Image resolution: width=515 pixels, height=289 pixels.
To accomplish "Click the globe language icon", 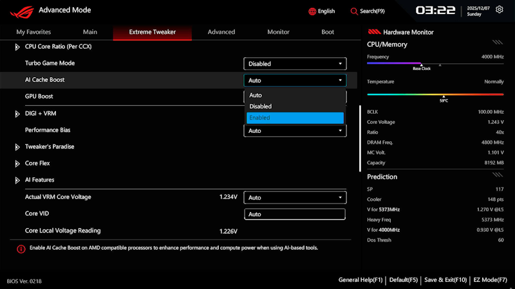I will tap(312, 12).
